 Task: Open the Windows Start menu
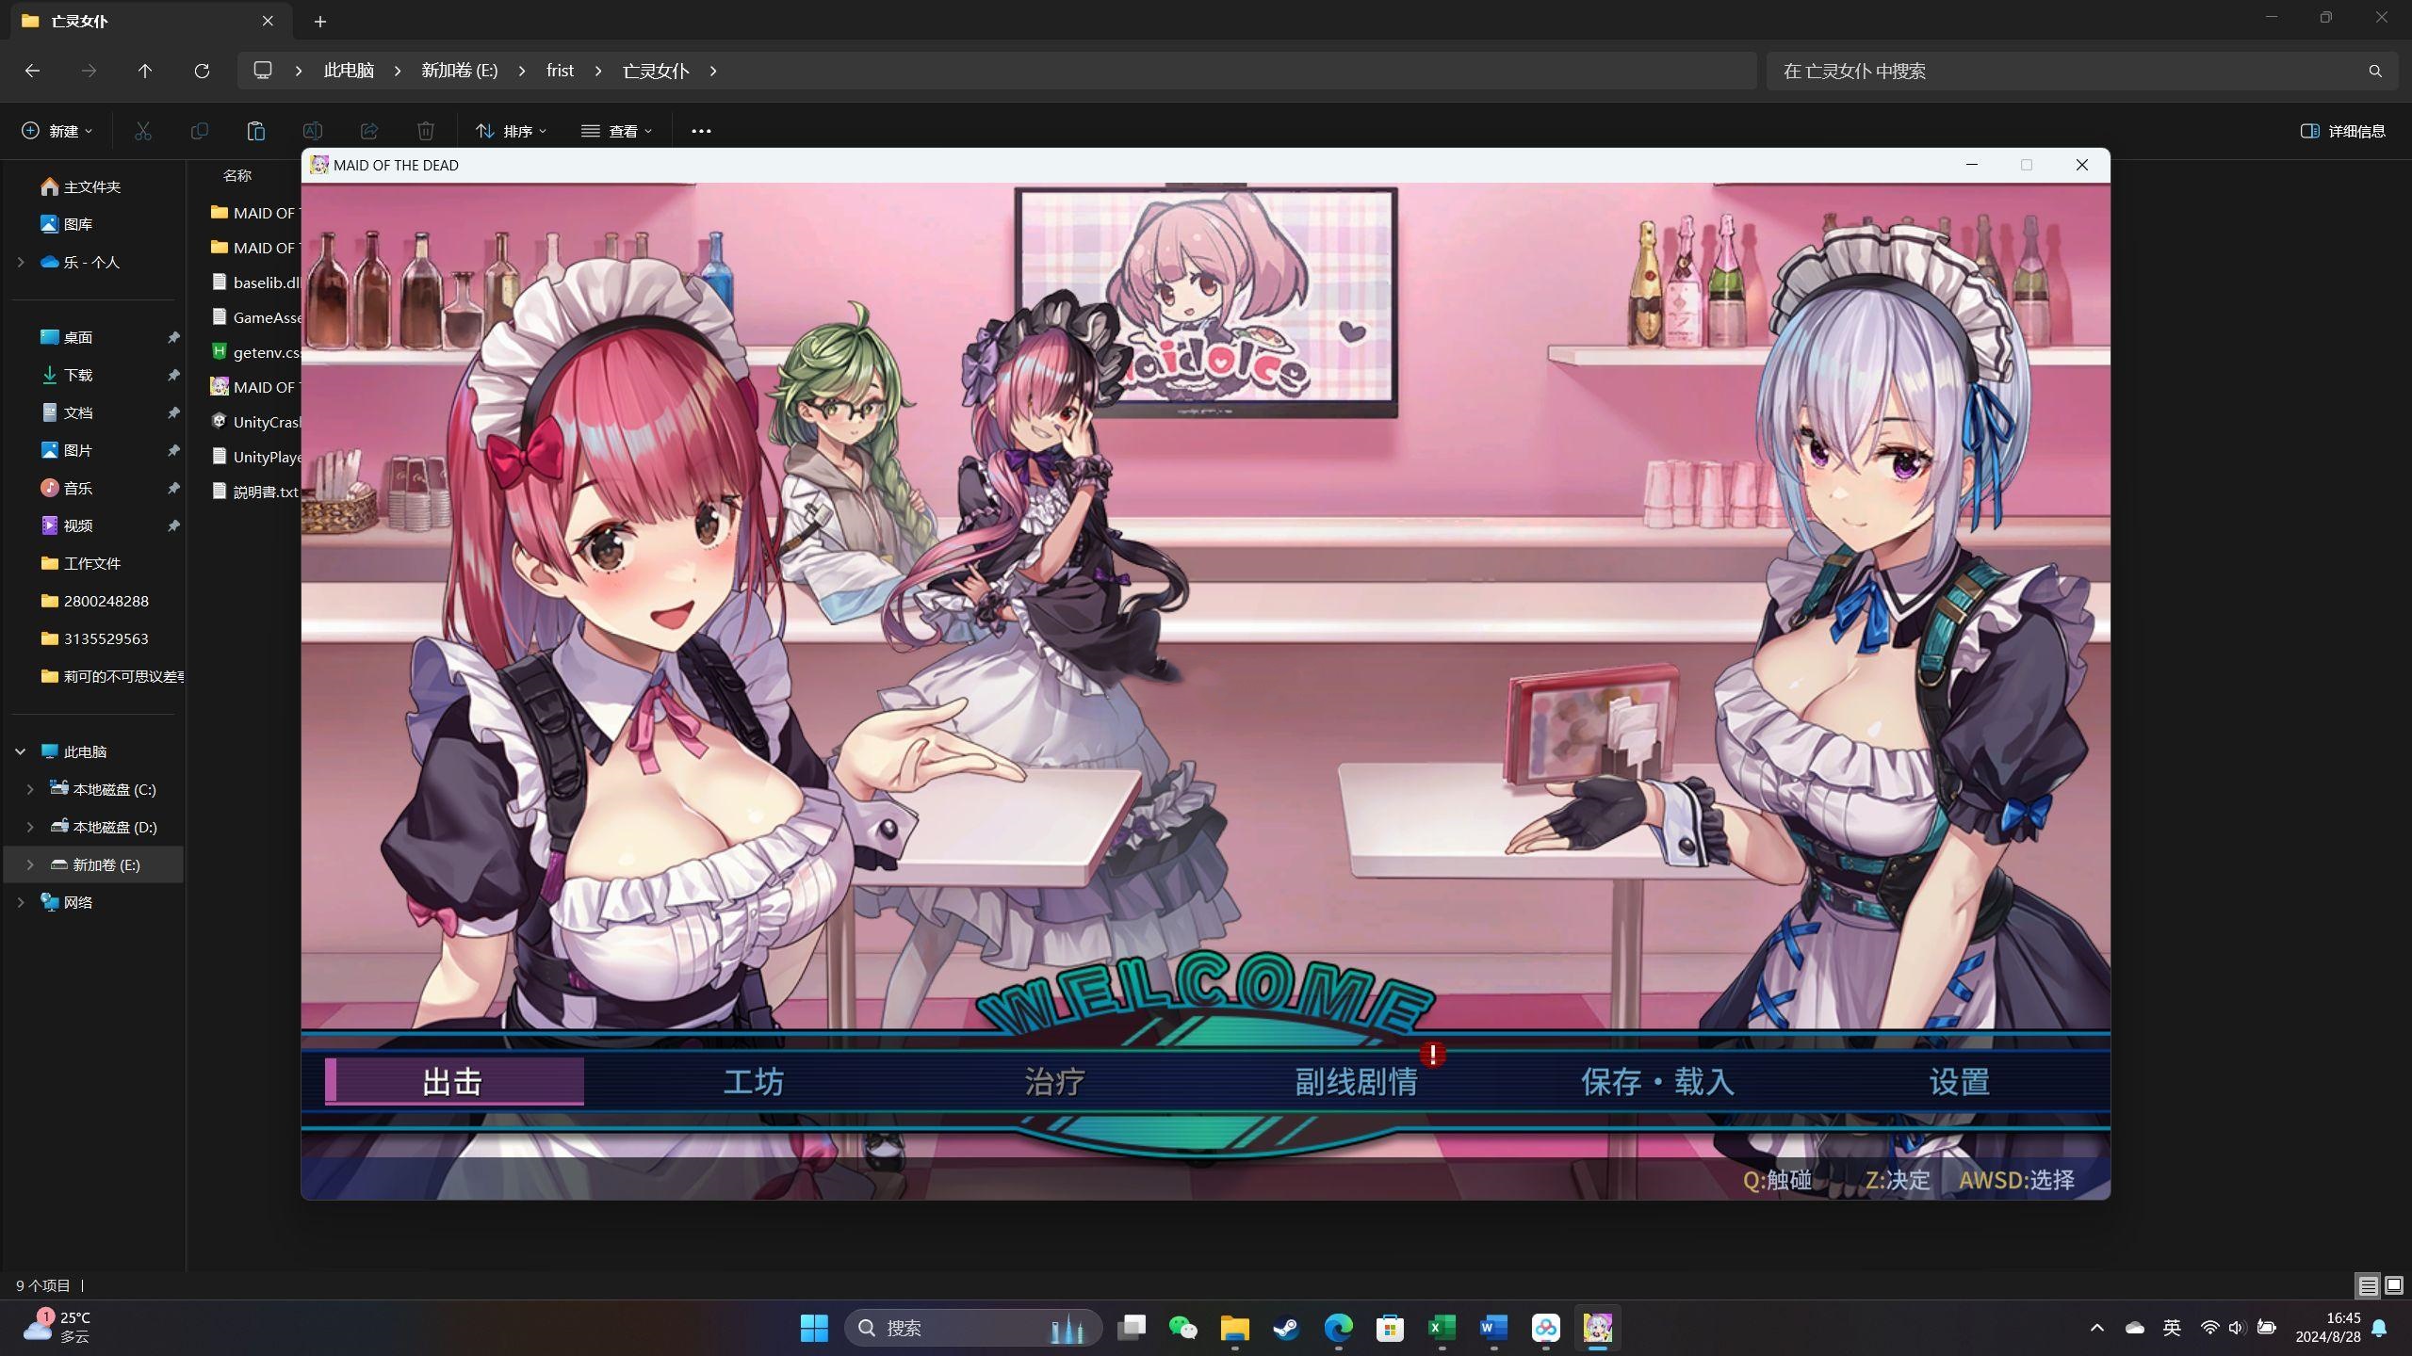tap(814, 1329)
